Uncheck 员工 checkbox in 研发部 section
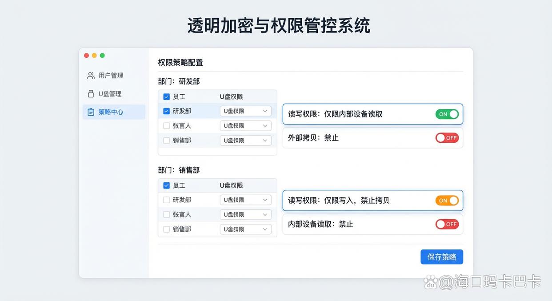The height and width of the screenshot is (301, 552). pos(166,96)
